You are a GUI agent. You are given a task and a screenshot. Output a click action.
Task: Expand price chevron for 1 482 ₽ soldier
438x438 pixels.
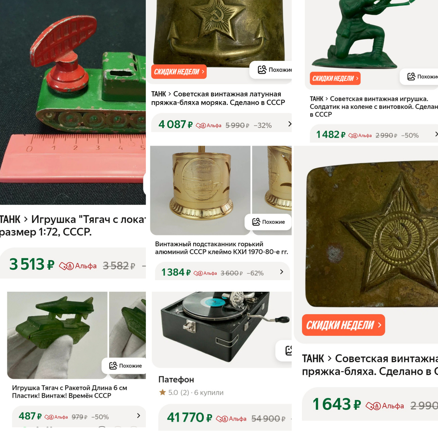tap(436, 134)
